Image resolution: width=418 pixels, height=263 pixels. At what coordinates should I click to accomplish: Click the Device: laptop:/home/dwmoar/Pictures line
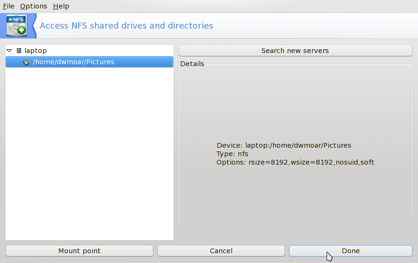[284, 145]
